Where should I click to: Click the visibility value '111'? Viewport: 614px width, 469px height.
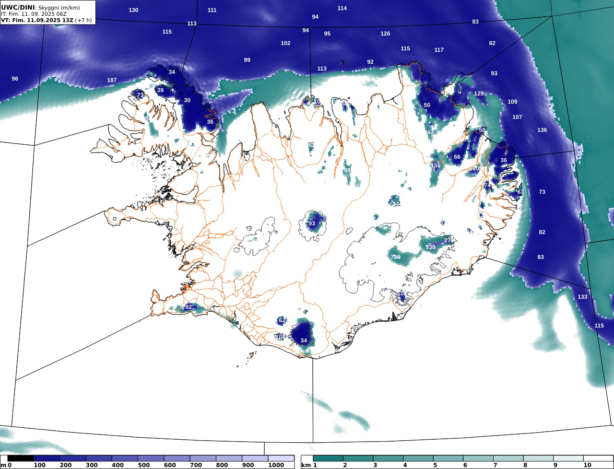pos(212,11)
